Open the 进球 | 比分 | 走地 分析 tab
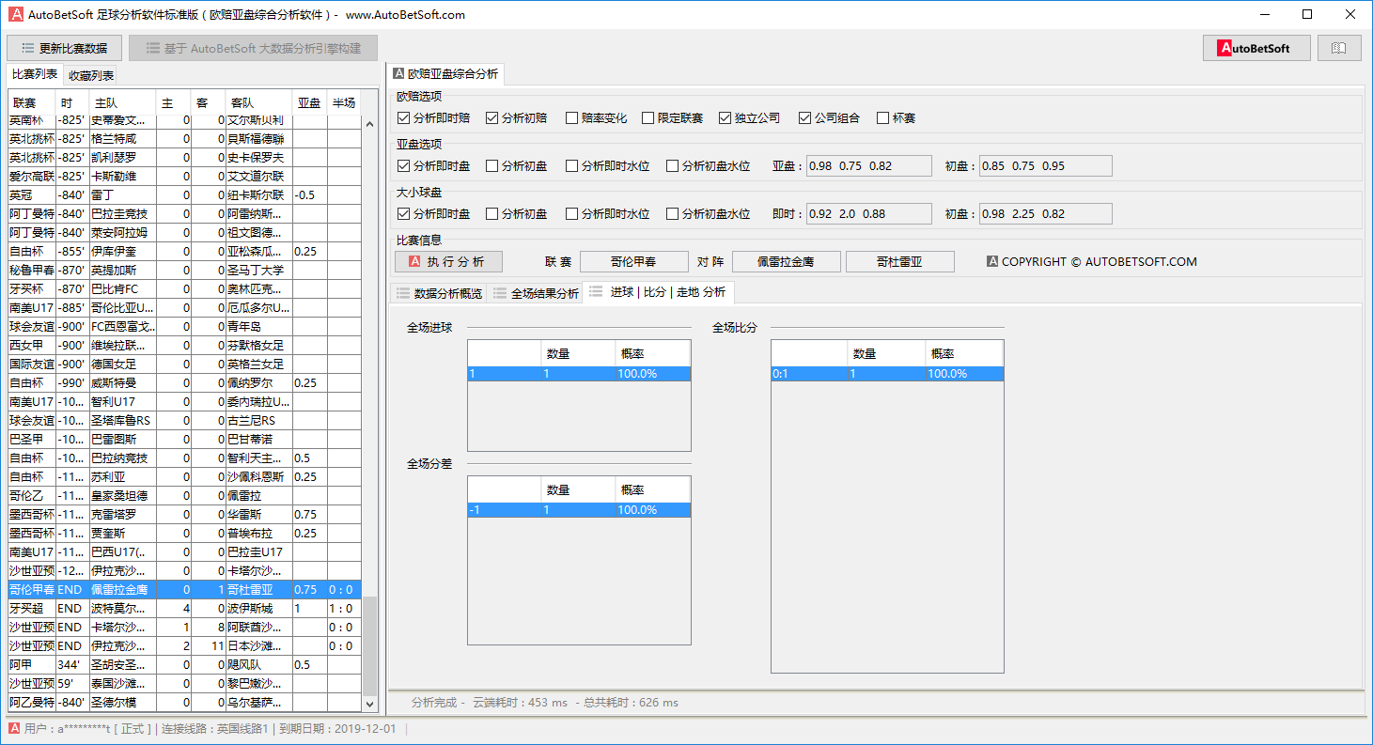This screenshot has width=1373, height=745. tap(658, 292)
